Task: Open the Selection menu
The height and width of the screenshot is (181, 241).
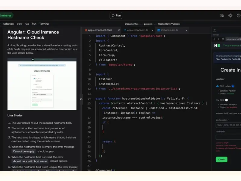Action: pos(8,24)
